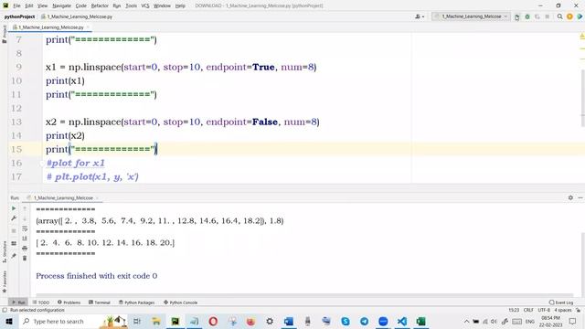Click the JetBrains Toolbox-style icon at far right
Viewport: 585px width, 329px height.
click(x=580, y=16)
